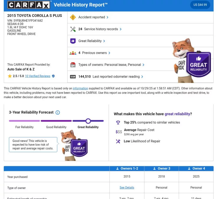Click the Great Reliability thumbs-up icon
This screenshot has height=199, width=218.
73,41
